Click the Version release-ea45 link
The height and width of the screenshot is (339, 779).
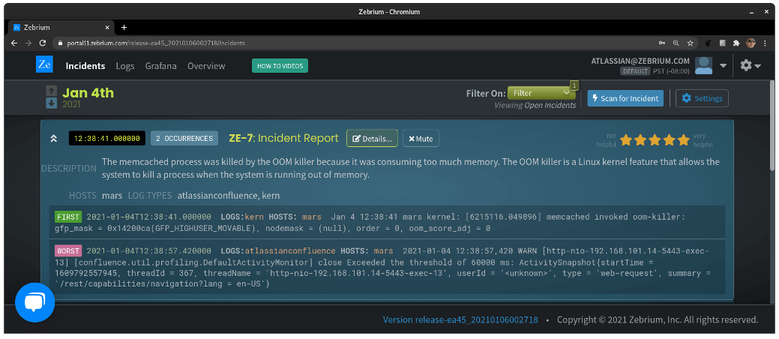(x=460, y=319)
